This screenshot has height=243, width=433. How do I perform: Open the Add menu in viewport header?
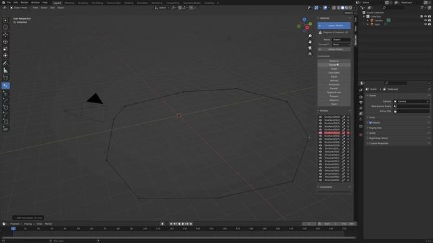(52, 7)
